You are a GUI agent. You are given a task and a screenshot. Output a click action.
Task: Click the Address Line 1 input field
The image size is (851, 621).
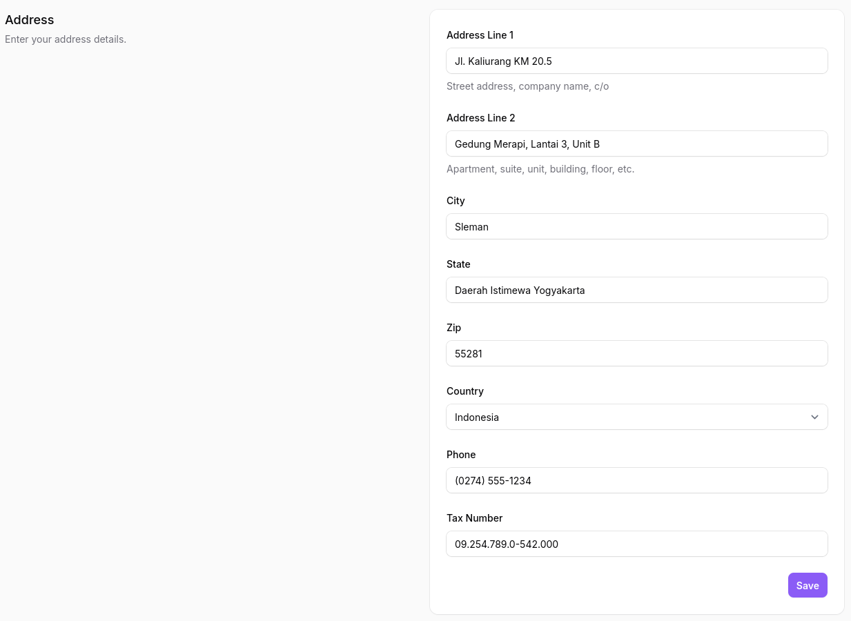click(636, 61)
